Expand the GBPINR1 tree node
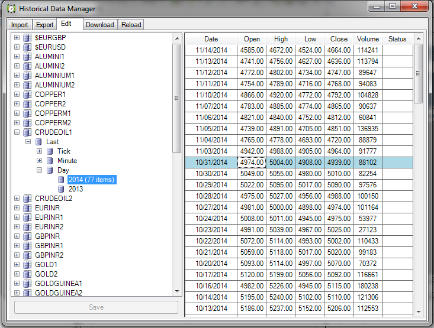 pos(17,246)
